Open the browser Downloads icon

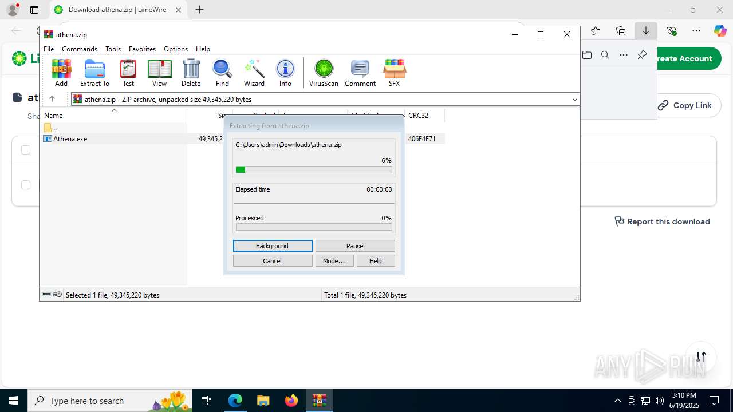(x=646, y=31)
